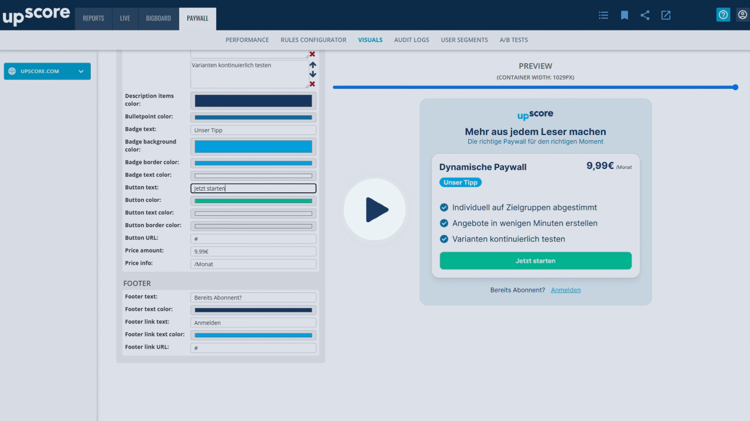
Task: Open the Bigboard tab
Action: [158, 18]
